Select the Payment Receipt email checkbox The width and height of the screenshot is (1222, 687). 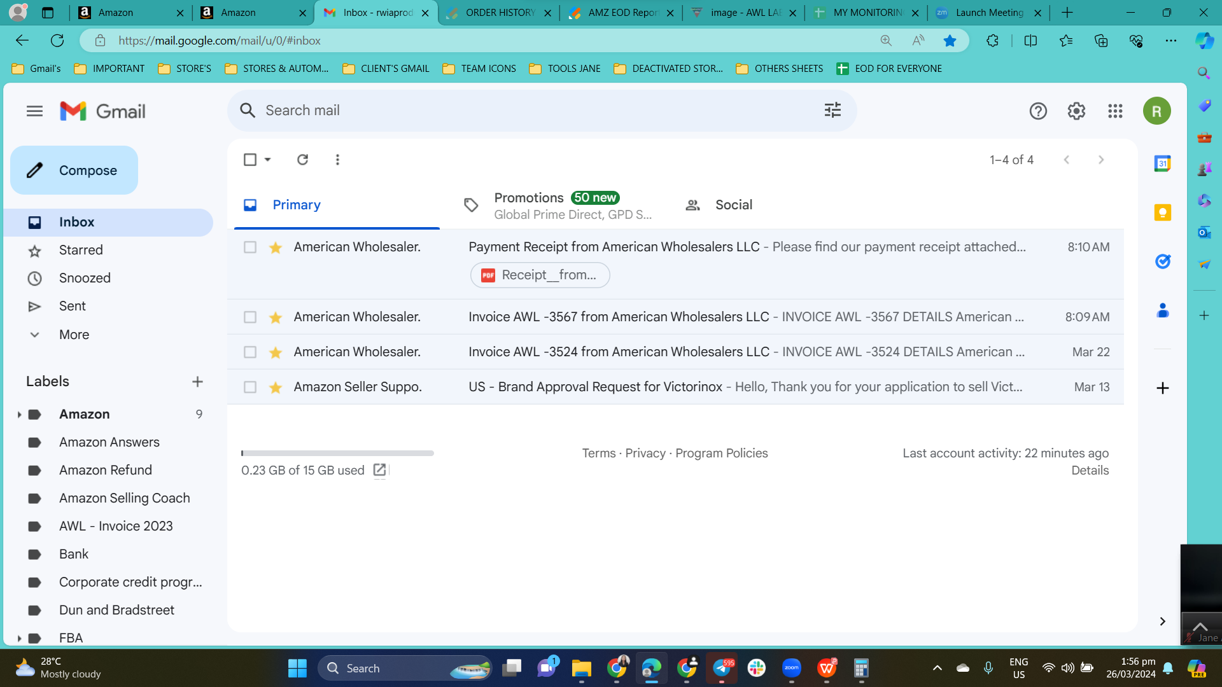[x=250, y=247]
